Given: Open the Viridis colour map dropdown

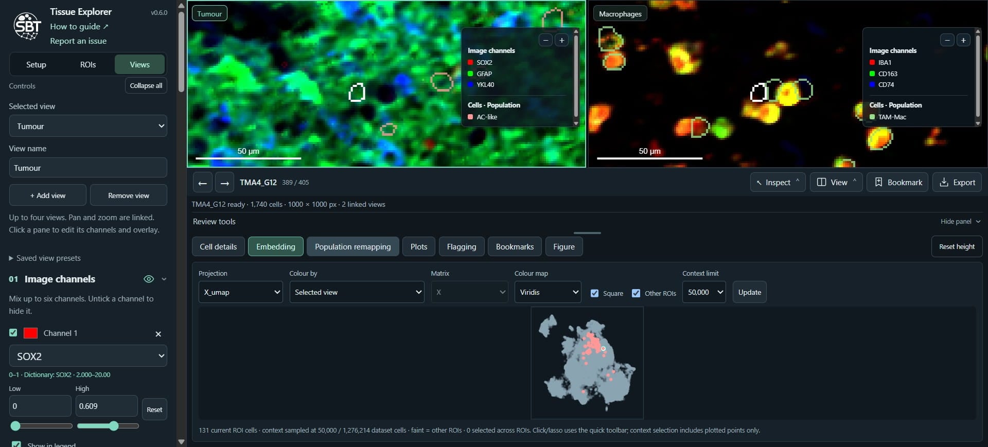Looking at the screenshot, I should tap(548, 292).
